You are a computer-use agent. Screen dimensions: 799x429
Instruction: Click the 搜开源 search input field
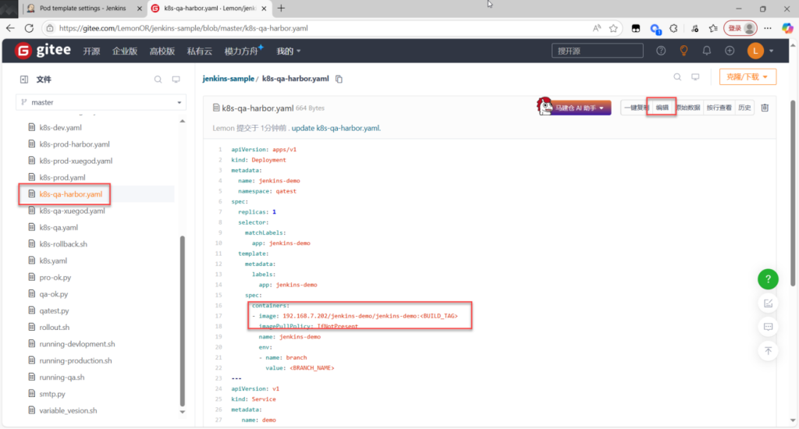click(x=597, y=51)
